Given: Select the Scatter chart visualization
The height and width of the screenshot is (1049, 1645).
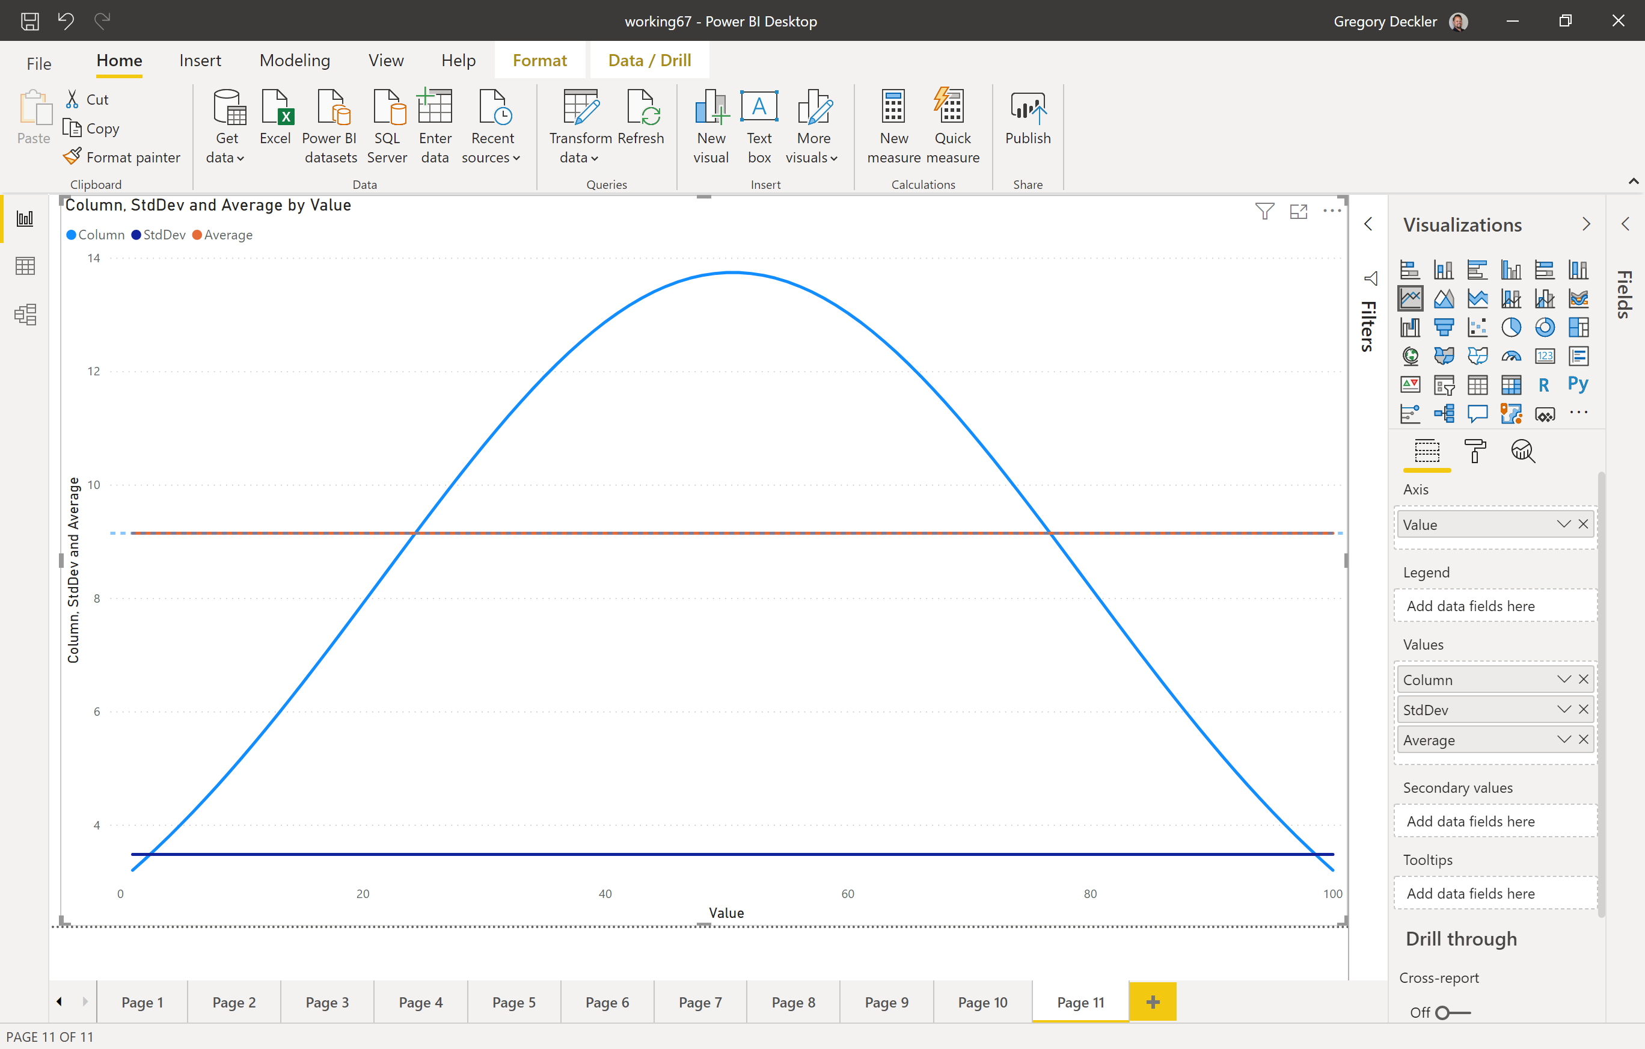Looking at the screenshot, I should coord(1478,327).
